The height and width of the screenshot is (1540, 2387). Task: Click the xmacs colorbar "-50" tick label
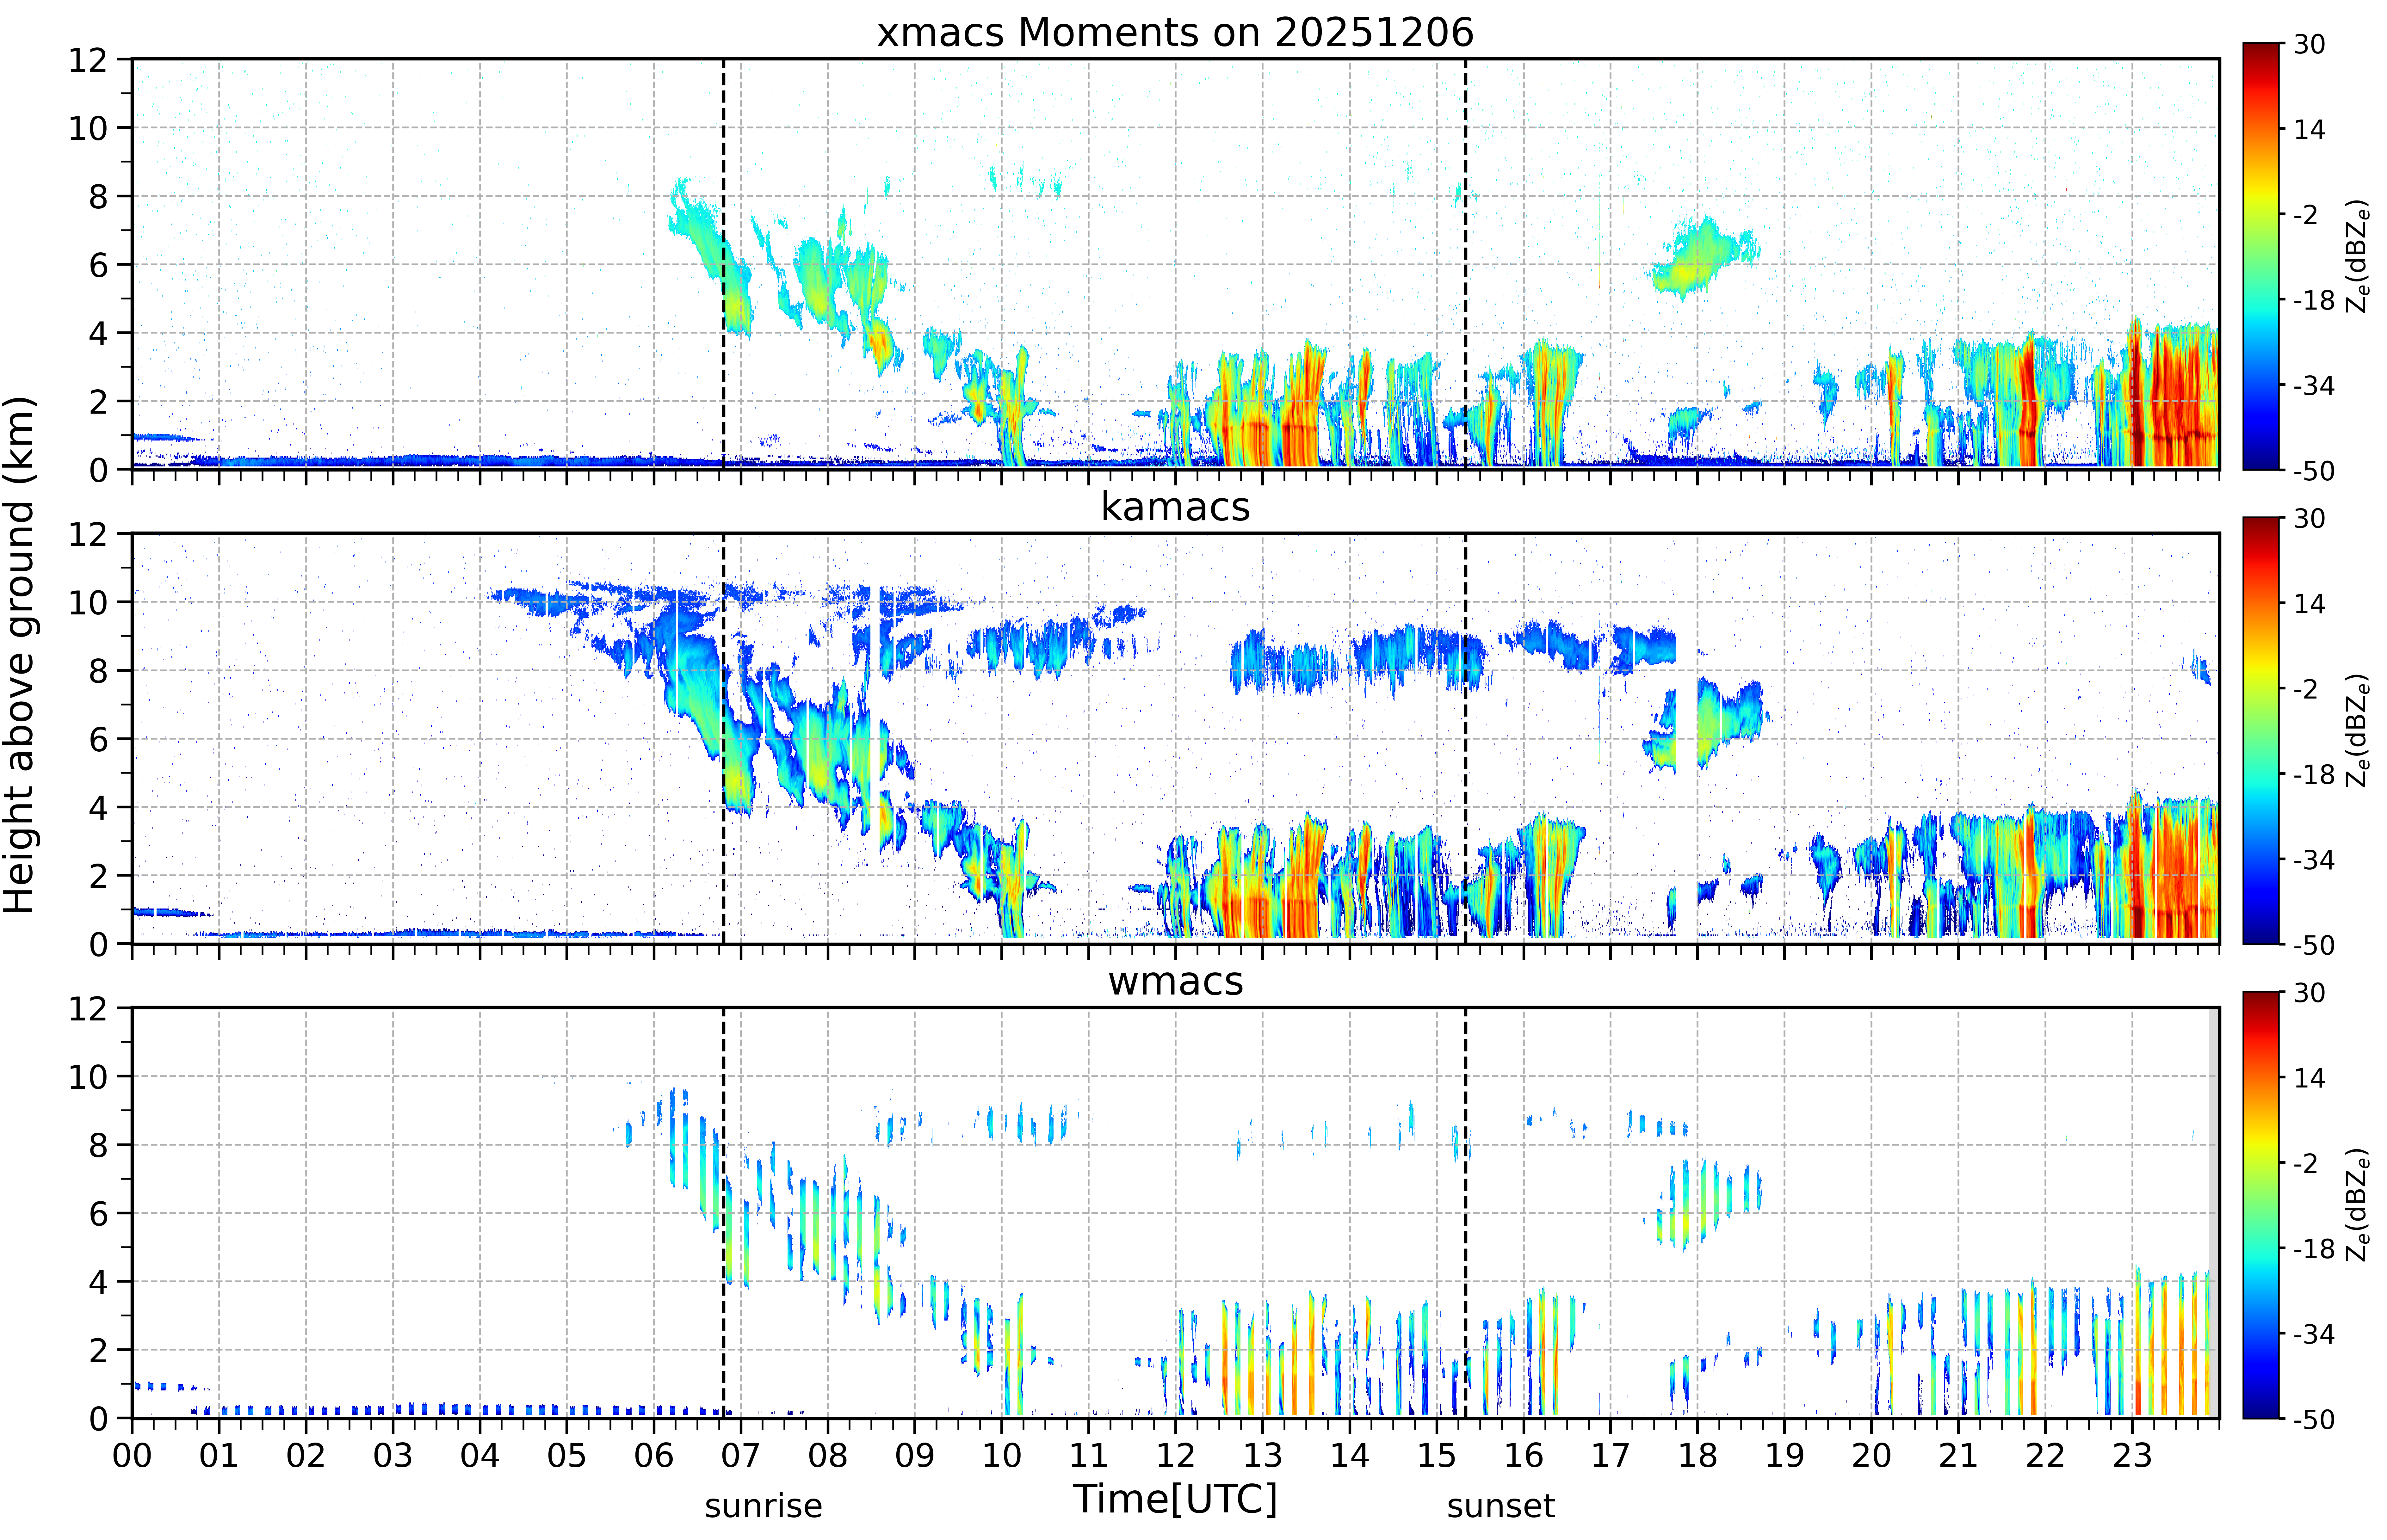tap(2314, 471)
